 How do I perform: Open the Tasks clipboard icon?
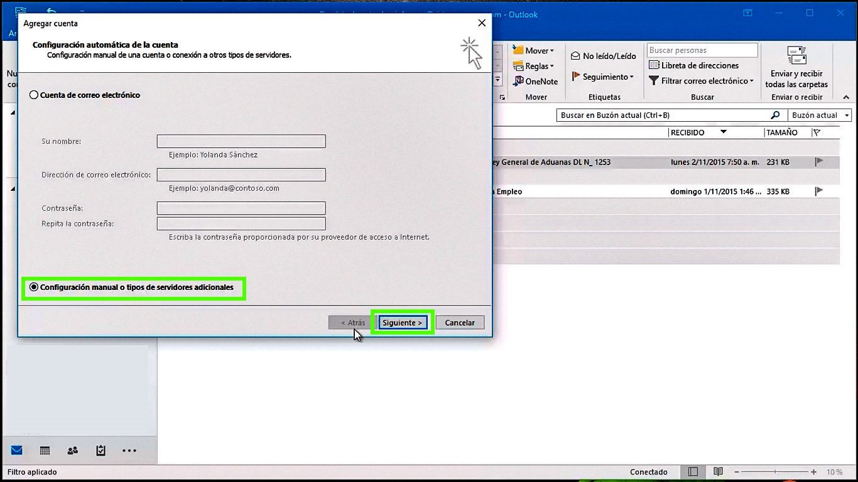point(100,451)
